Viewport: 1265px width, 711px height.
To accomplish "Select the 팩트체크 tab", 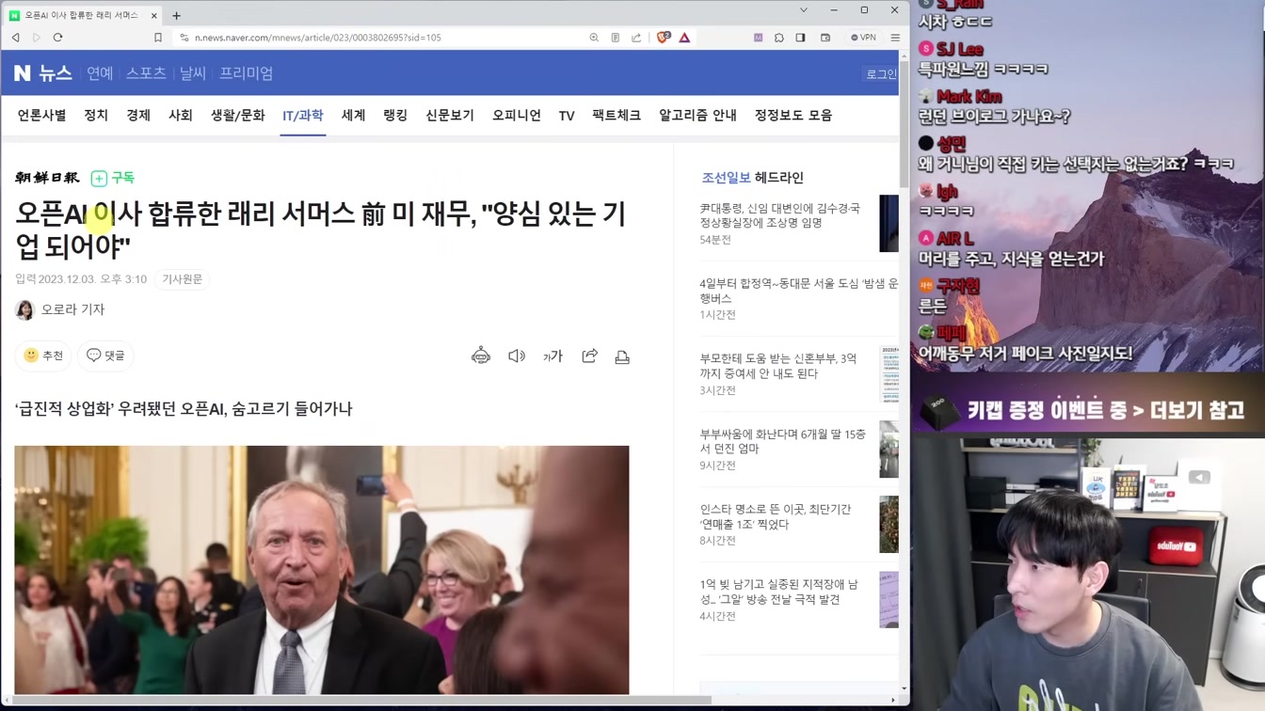I will tap(616, 115).
